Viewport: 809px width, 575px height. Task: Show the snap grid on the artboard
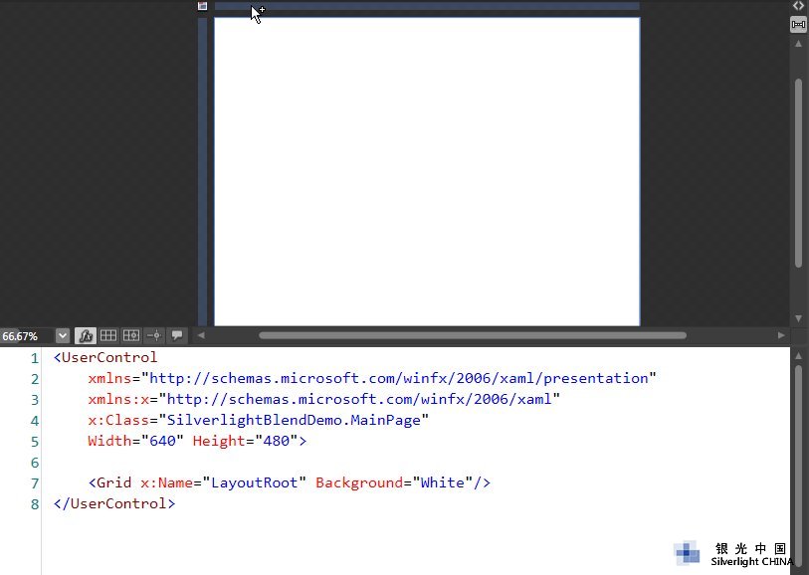pos(107,335)
